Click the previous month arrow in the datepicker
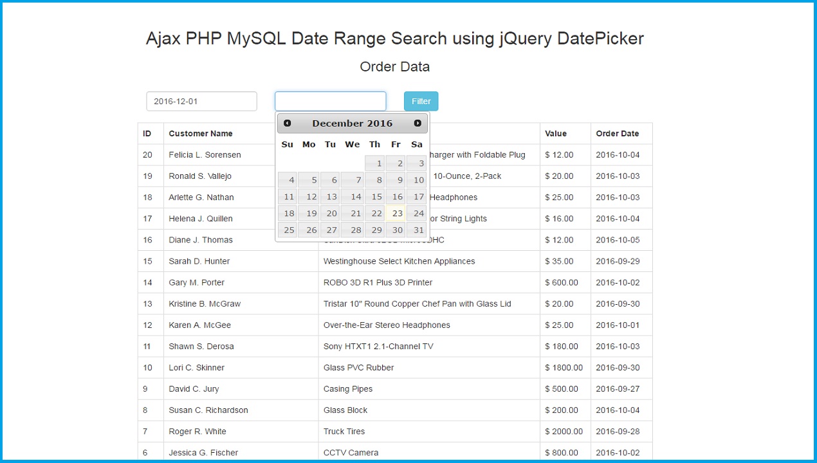The image size is (817, 463). coord(287,123)
